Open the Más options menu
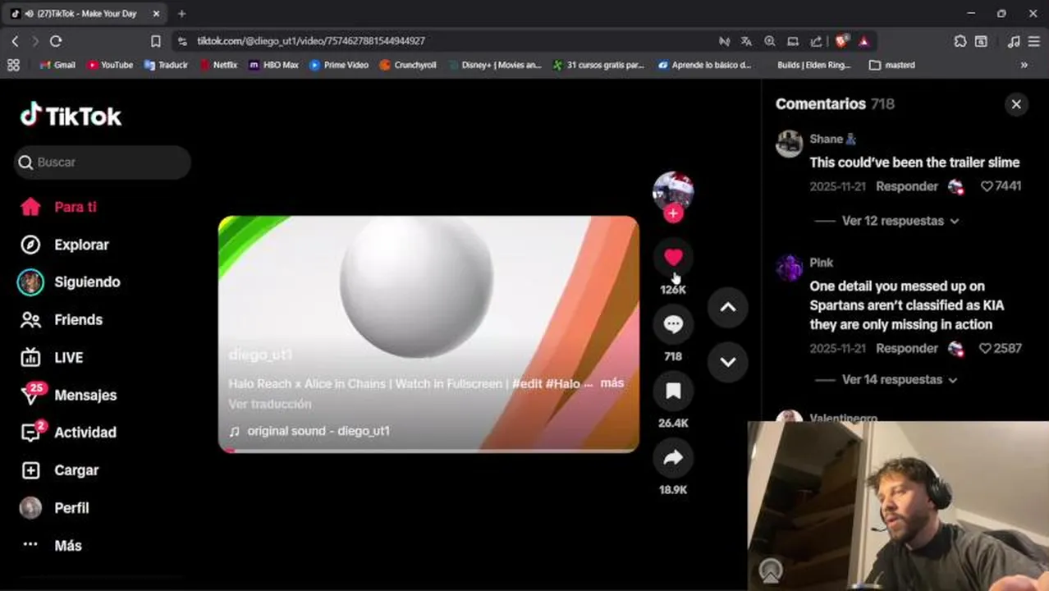Screen dimensions: 1049x591 point(52,545)
